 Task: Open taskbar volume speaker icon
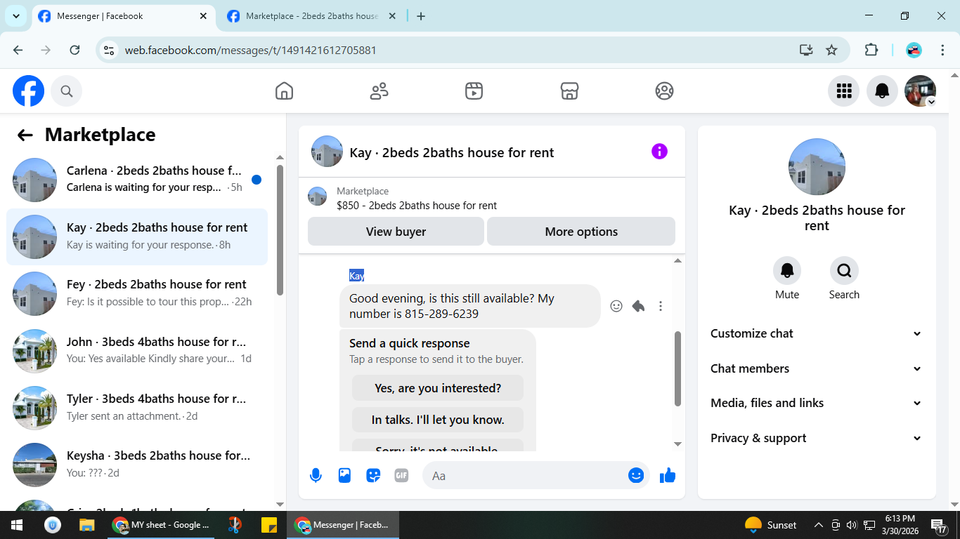[x=852, y=525]
